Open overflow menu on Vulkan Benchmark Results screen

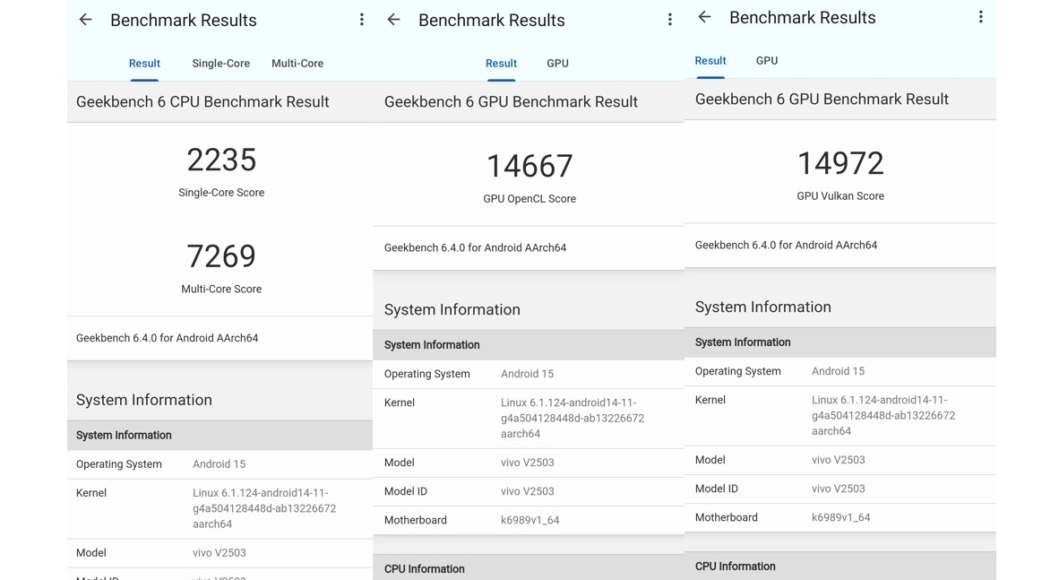(x=981, y=17)
